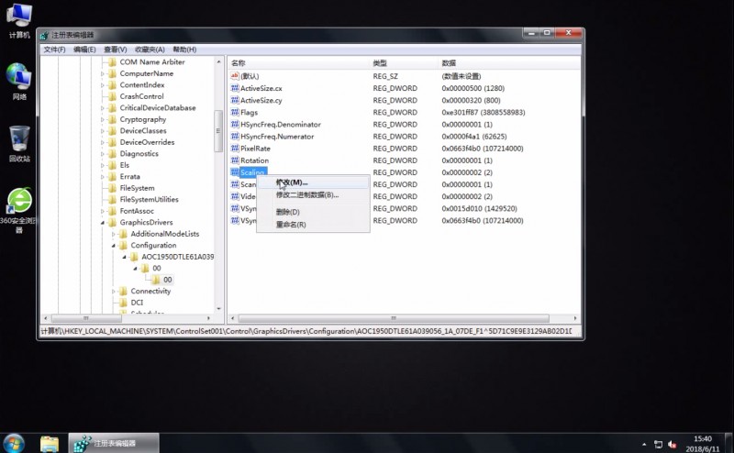
Task: Select the Errata key in tree
Action: click(129, 176)
